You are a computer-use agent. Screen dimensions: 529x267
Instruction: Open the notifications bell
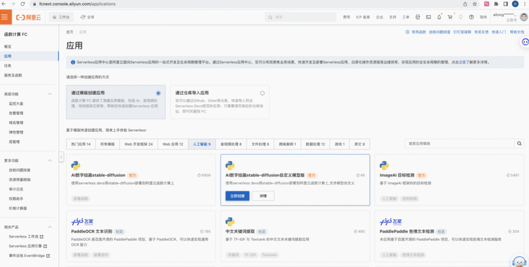coord(439,17)
